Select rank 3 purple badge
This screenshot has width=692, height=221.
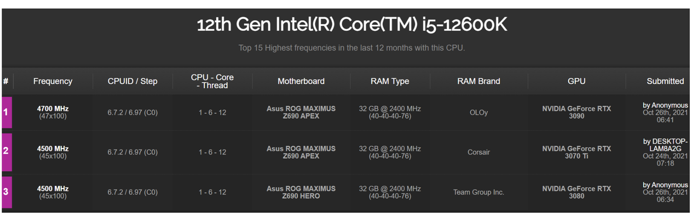6,192
